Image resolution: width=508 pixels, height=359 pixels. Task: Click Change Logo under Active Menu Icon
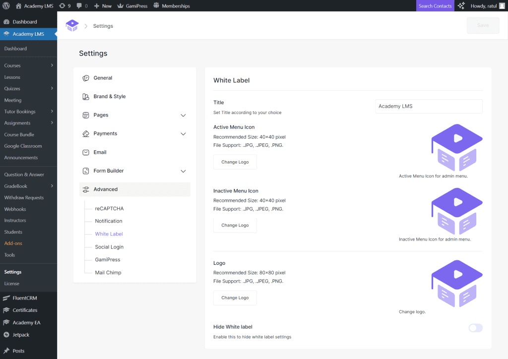[x=235, y=162]
